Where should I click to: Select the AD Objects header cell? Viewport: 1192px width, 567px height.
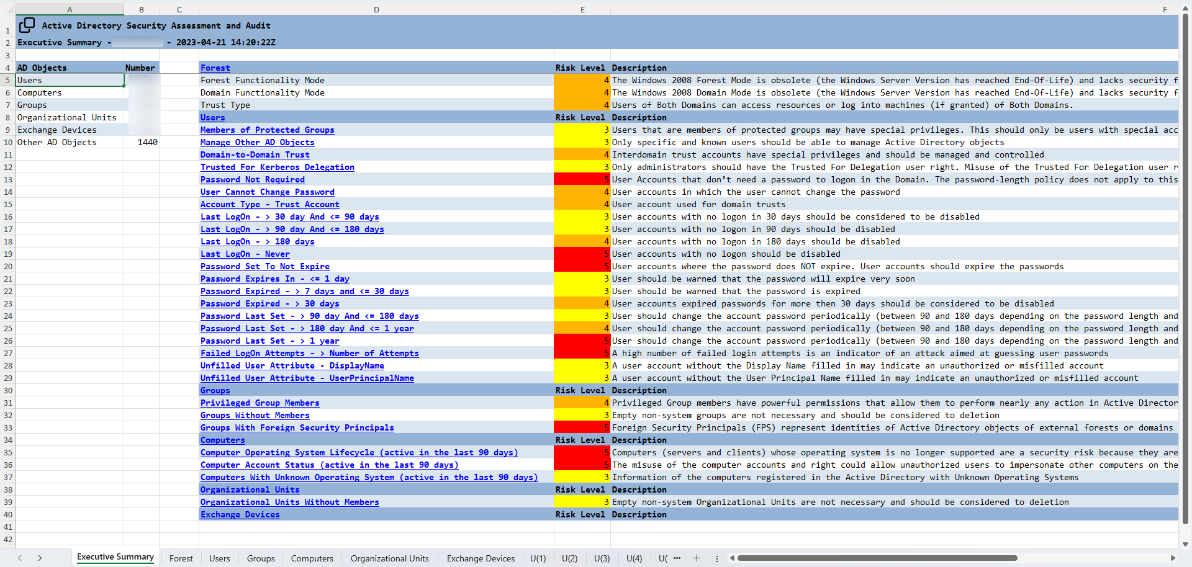[x=70, y=68]
